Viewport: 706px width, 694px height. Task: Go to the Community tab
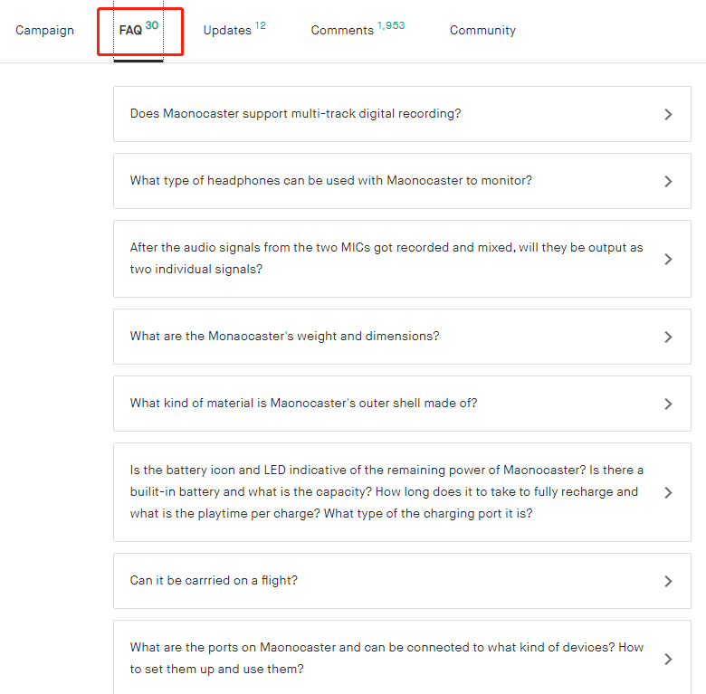[482, 31]
